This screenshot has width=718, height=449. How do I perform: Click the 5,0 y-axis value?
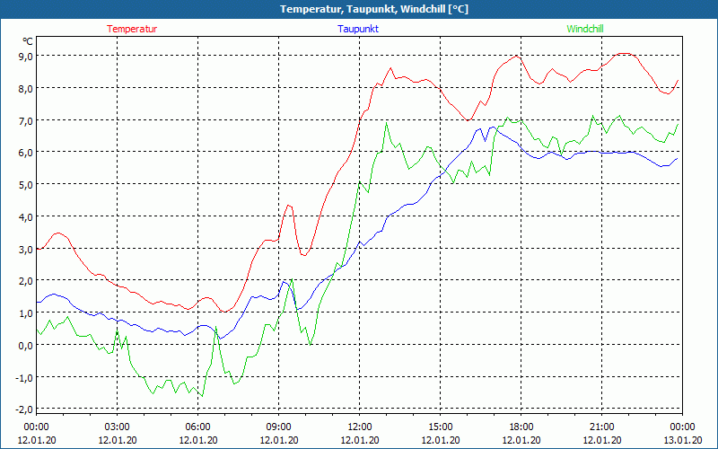coord(25,185)
